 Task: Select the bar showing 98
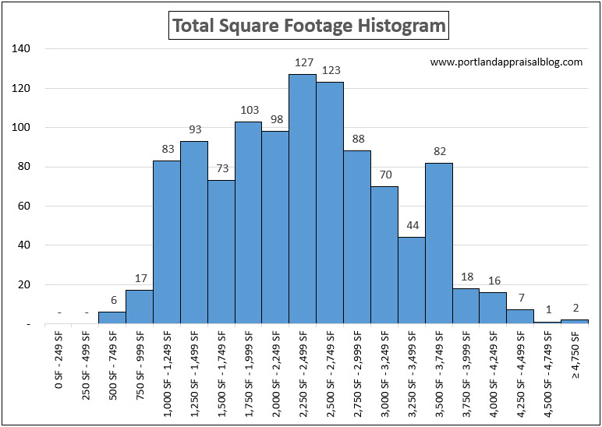point(275,227)
